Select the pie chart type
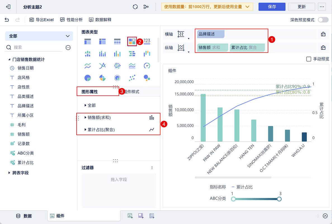This screenshot has height=224, width=332. [x=87, y=78]
